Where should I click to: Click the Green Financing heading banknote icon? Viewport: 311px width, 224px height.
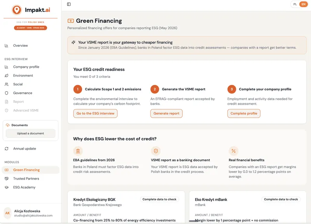(71, 21)
